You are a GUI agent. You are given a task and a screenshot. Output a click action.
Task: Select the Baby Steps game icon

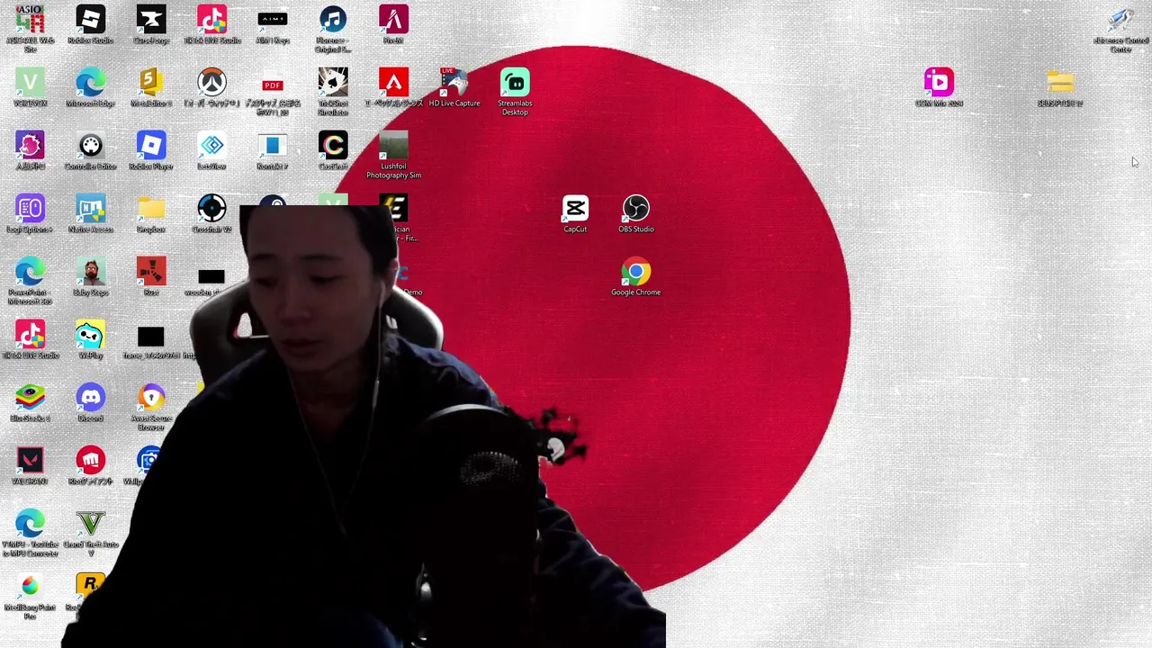pos(90,272)
